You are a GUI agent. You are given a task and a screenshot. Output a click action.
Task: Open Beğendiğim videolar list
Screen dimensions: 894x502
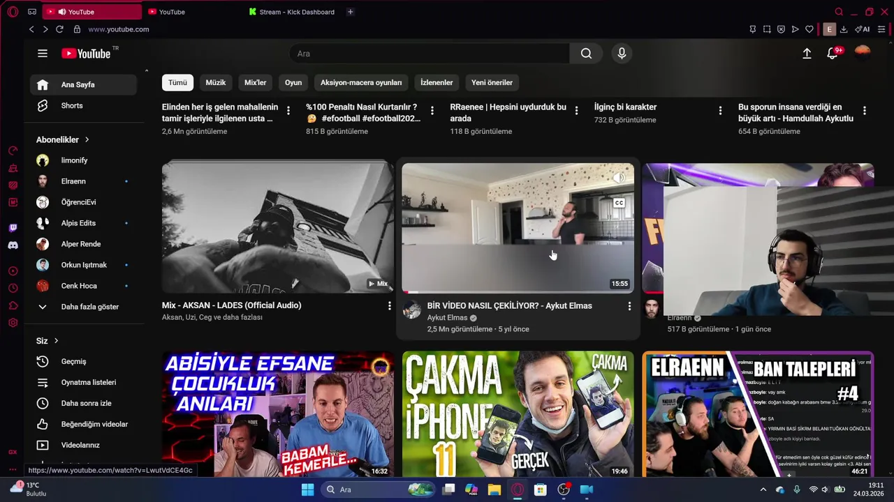pyautogui.click(x=83, y=424)
